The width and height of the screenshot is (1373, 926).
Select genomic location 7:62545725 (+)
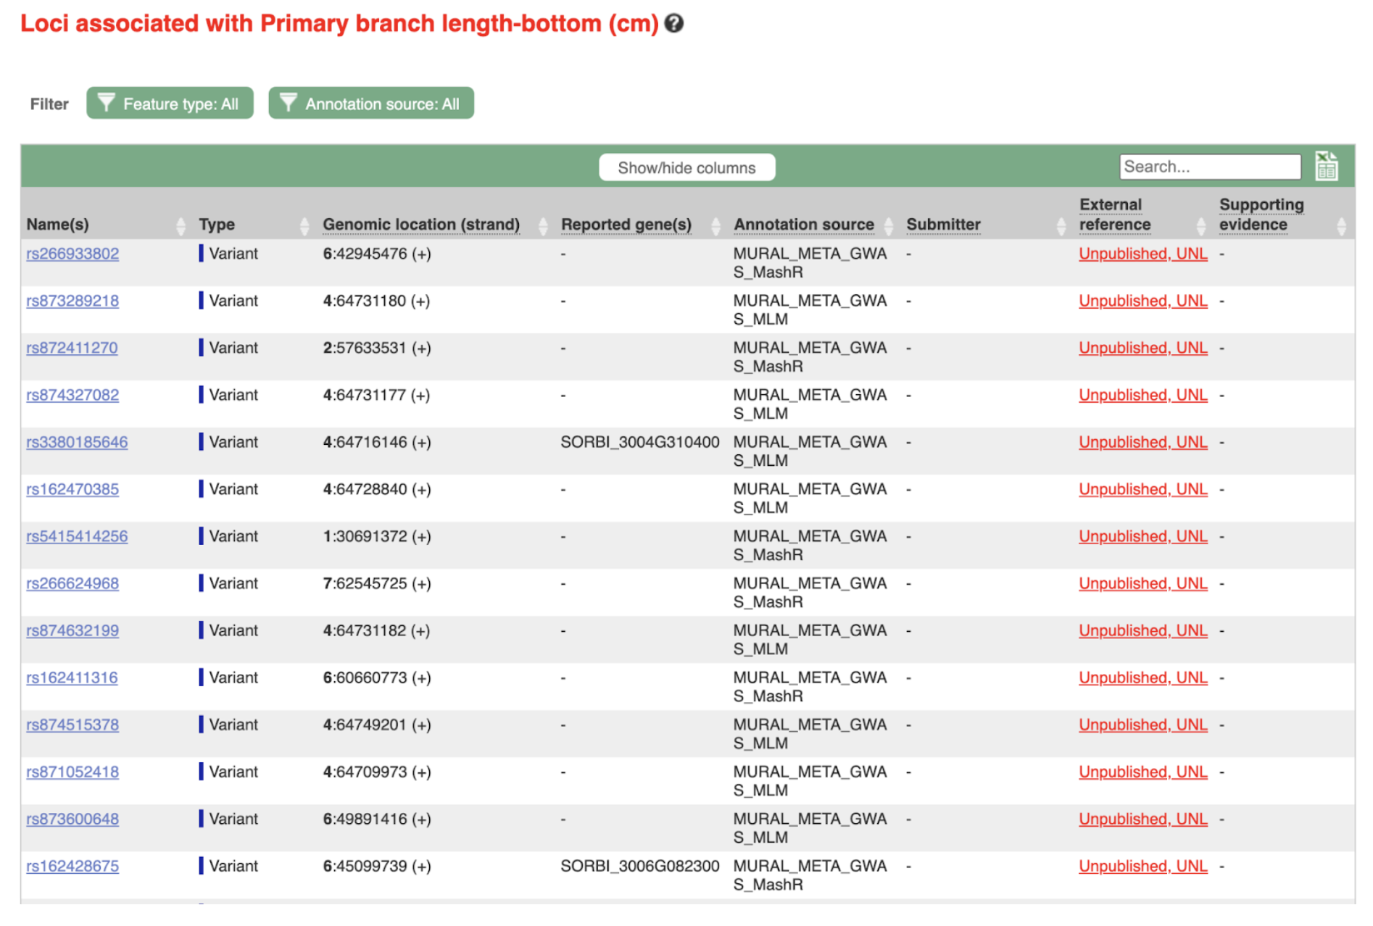click(377, 583)
